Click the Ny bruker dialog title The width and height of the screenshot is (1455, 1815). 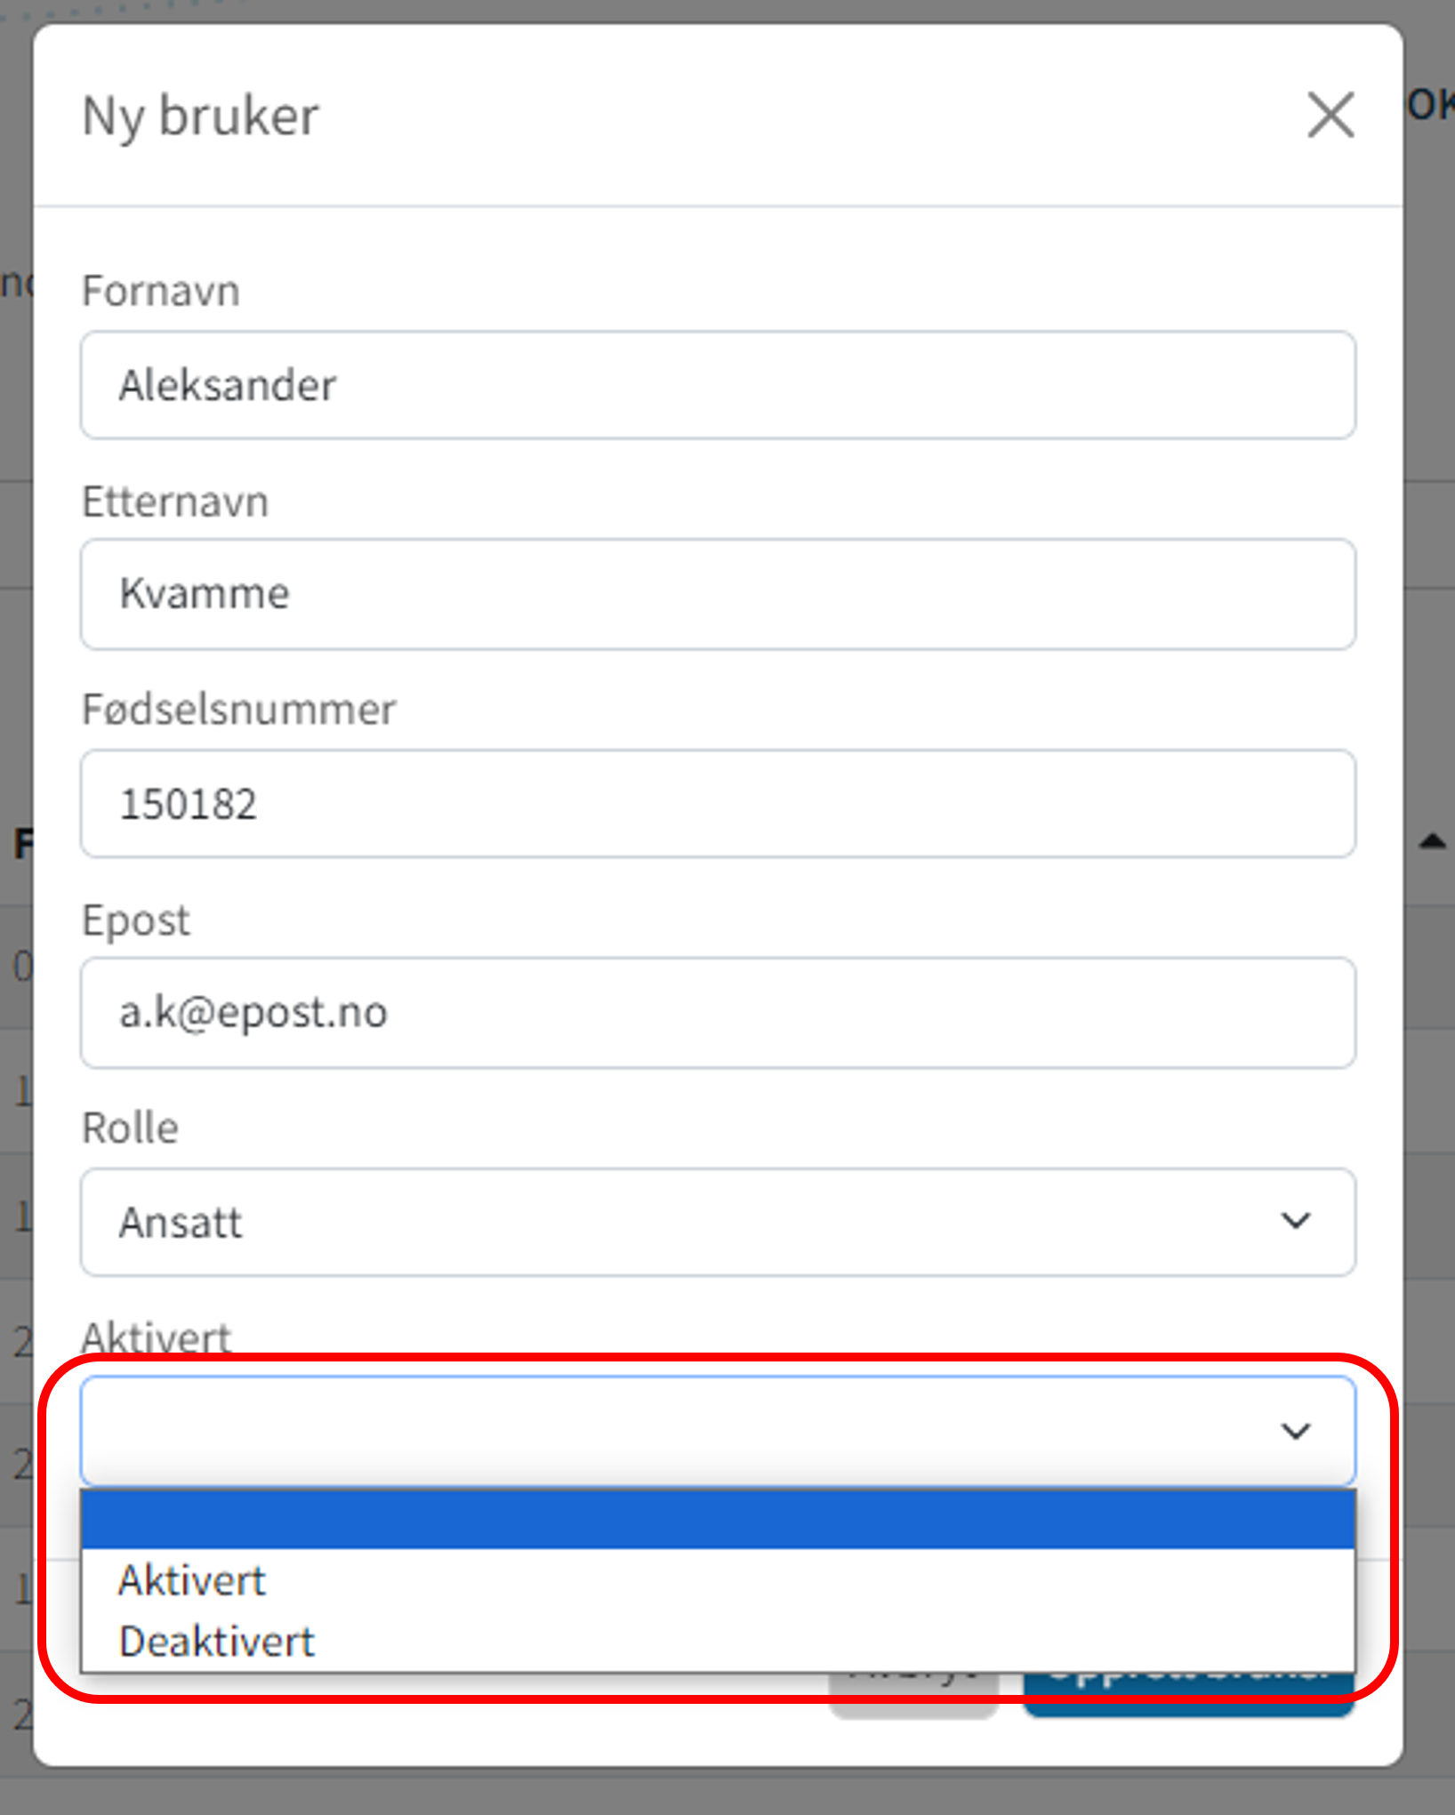pyautogui.click(x=200, y=116)
